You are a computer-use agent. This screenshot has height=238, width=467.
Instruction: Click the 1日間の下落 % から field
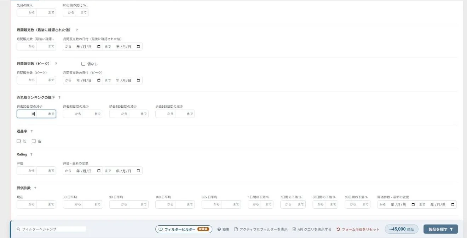(254, 204)
